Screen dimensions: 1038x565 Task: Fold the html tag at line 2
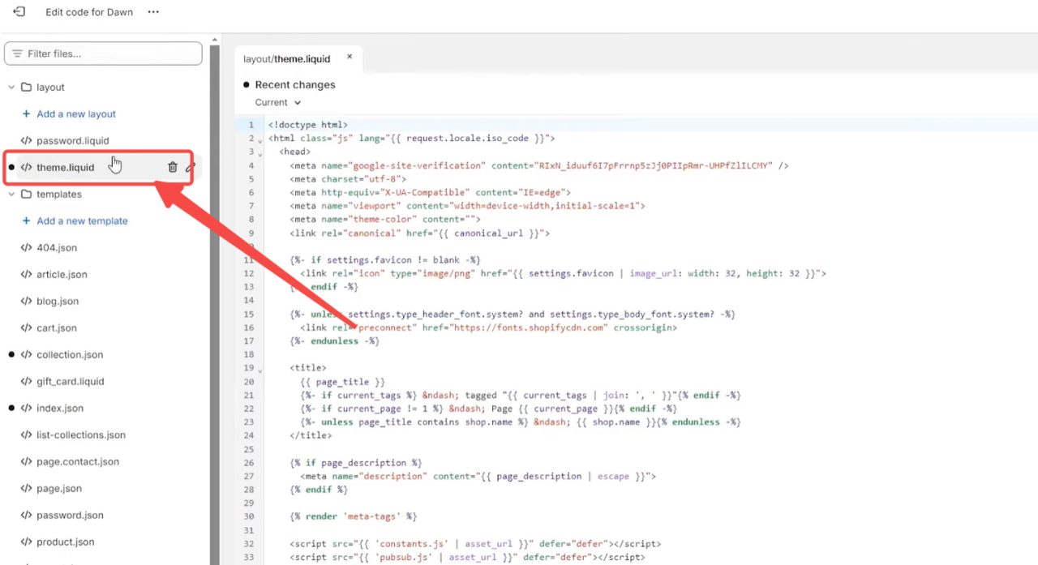pos(259,140)
